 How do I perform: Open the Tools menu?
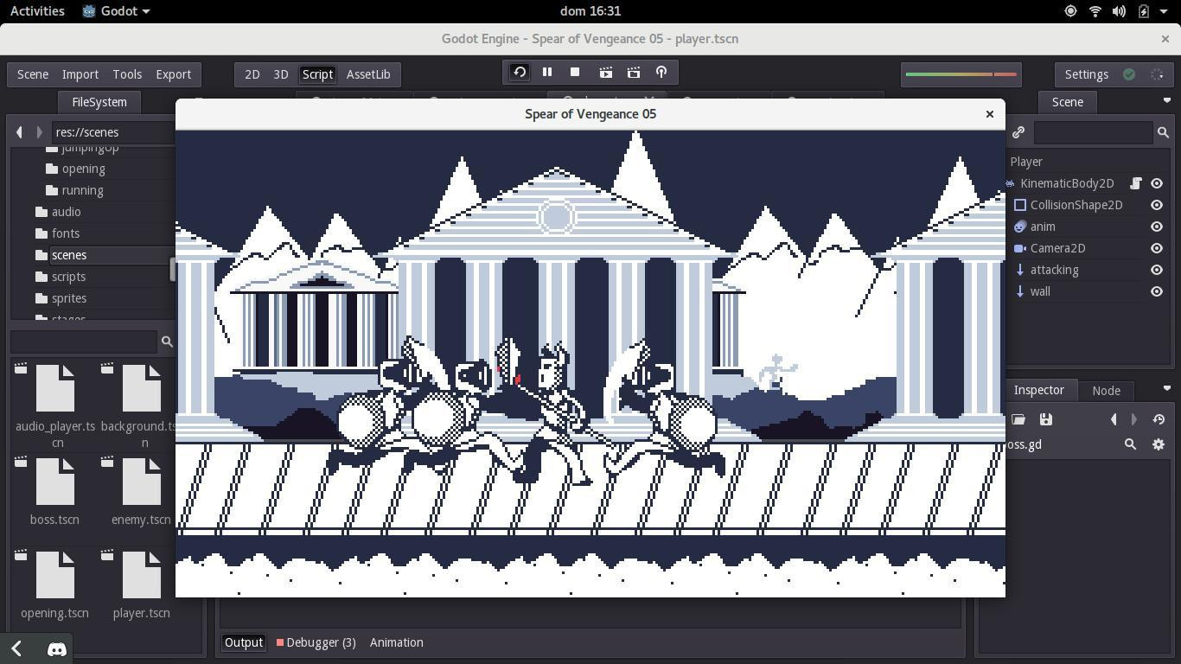point(127,74)
